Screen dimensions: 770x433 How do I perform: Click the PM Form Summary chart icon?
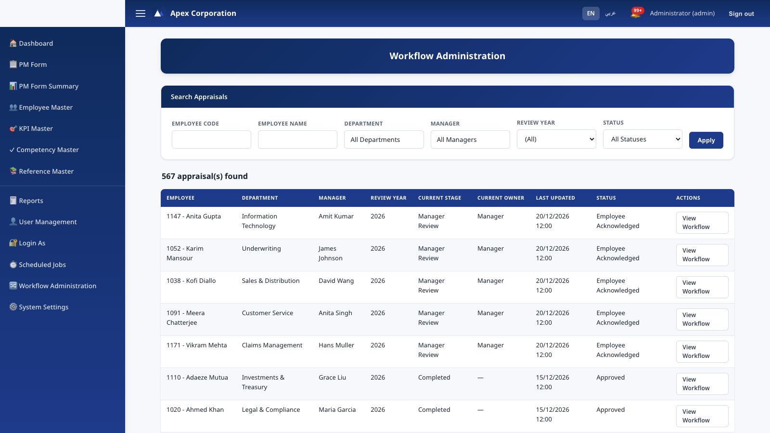tap(13, 86)
